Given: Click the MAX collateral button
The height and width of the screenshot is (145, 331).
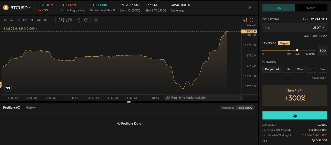Looking at the screenshot, I should (324, 36).
